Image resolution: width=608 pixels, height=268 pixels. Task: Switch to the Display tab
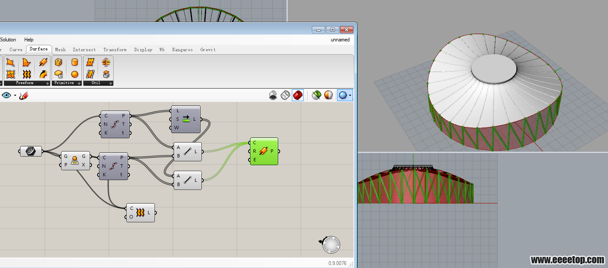pyautogui.click(x=143, y=50)
